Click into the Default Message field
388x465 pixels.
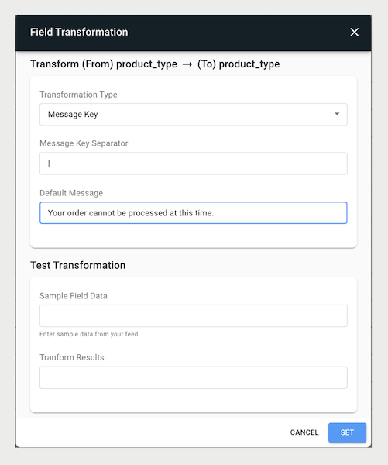point(194,213)
